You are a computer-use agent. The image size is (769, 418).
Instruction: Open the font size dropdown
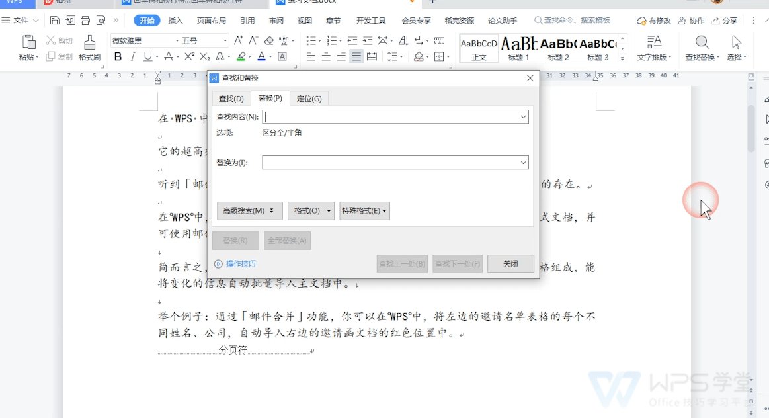[225, 40]
